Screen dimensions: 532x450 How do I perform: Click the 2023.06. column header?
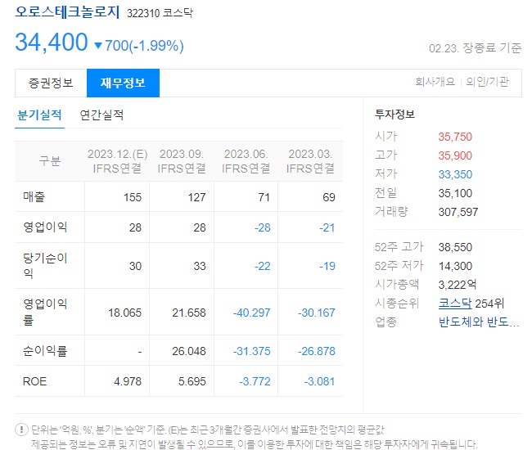point(246,161)
